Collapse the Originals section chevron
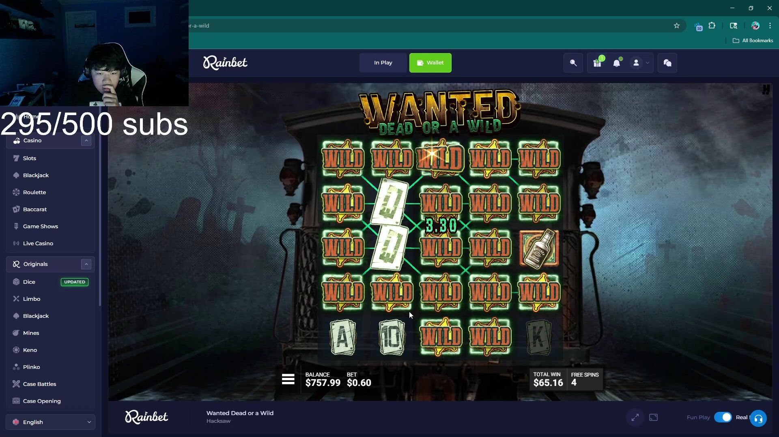This screenshot has width=779, height=437. point(86,264)
